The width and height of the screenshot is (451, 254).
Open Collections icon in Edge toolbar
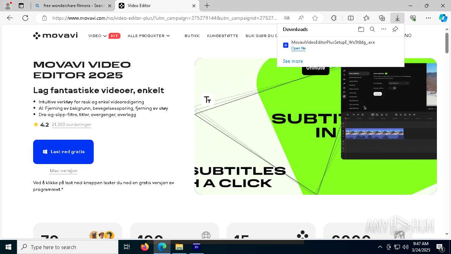point(382,18)
